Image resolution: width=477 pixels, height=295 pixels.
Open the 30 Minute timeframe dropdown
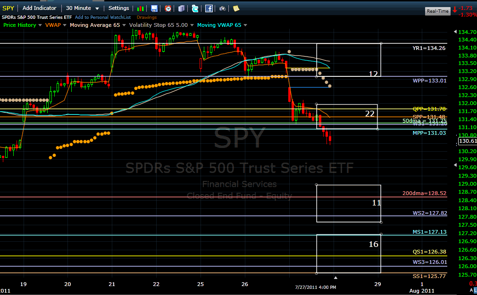point(83,8)
